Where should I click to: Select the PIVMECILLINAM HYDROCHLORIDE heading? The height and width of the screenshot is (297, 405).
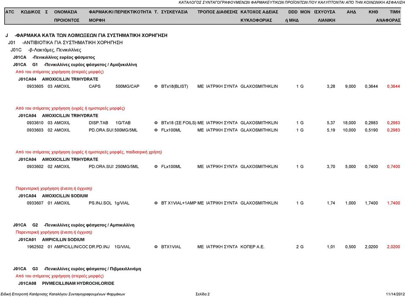pyautogui.click(x=78, y=283)
